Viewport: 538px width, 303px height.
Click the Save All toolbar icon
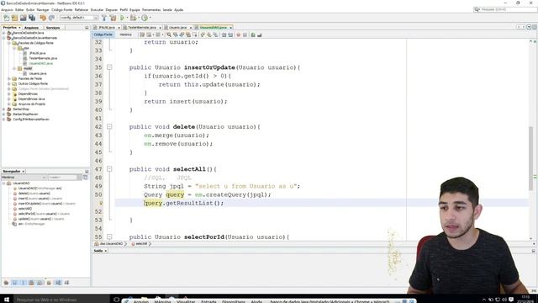pyautogui.click(x=32, y=18)
